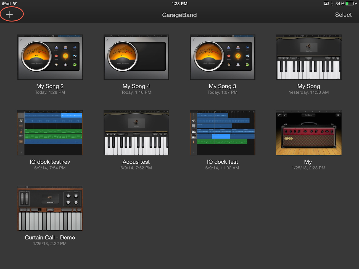Click the "Curtain Call - Demo" title

[50, 238]
